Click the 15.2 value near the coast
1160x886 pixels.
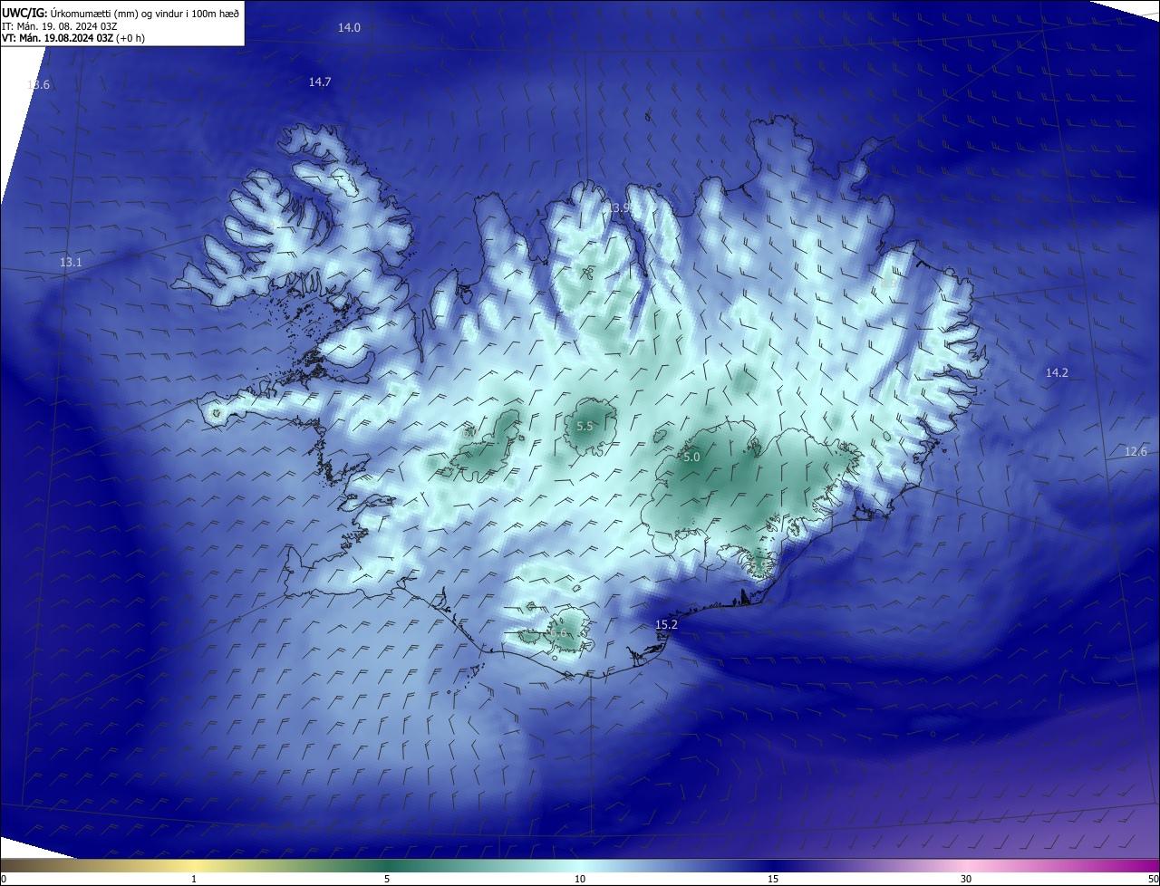click(666, 625)
